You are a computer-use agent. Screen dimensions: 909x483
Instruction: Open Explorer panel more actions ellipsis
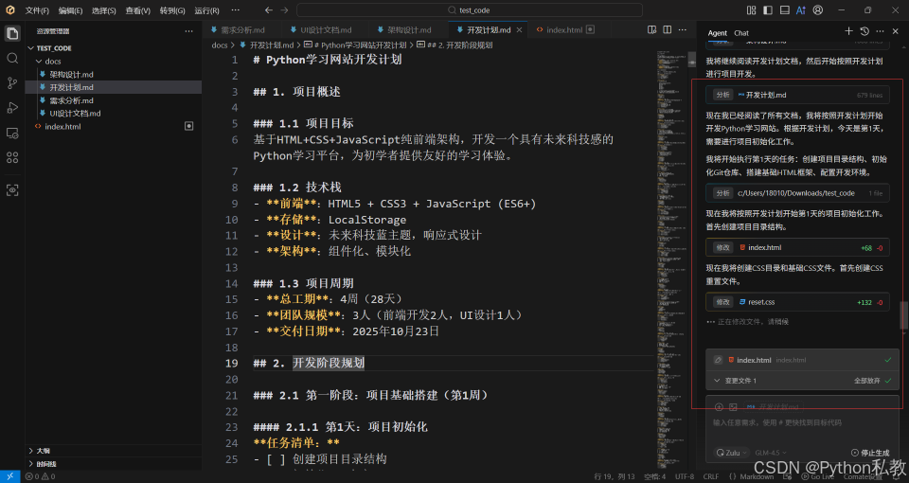pos(189,31)
